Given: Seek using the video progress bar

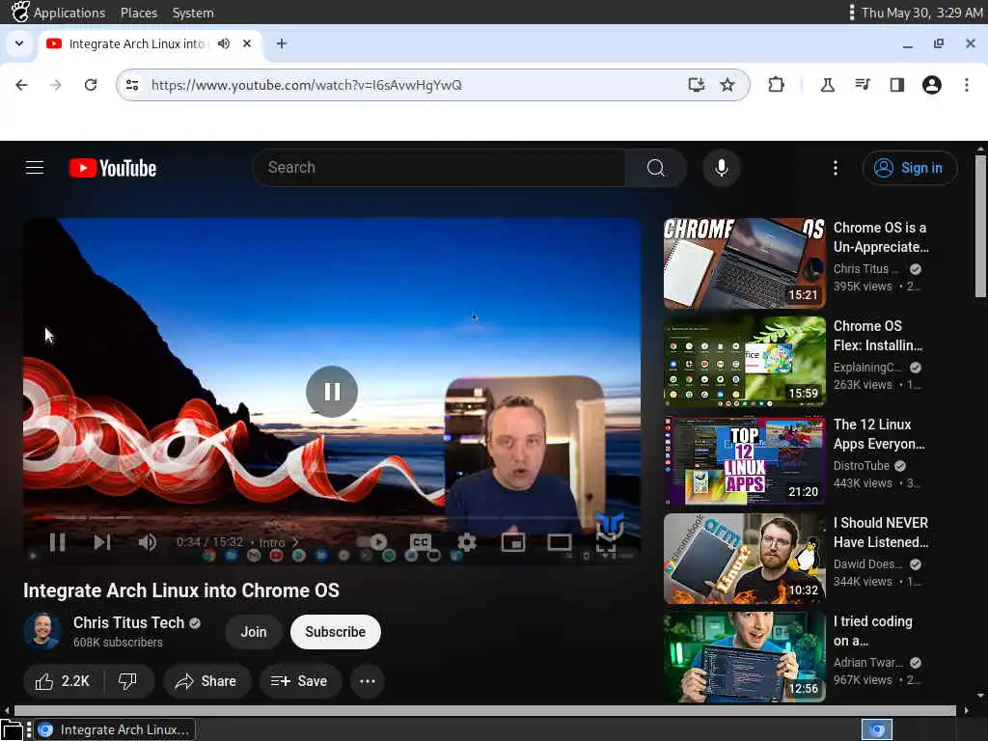Looking at the screenshot, I should pyautogui.click(x=332, y=518).
